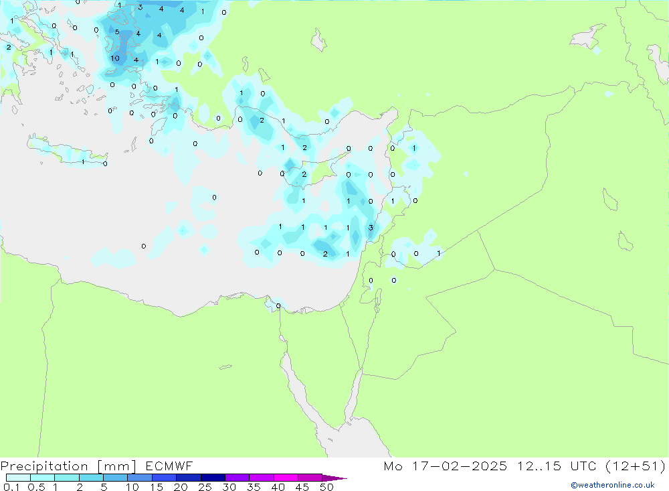The width and height of the screenshot is (669, 491).
Task: Click the 25–30 mm dark blue swatch
Action: tap(213, 478)
